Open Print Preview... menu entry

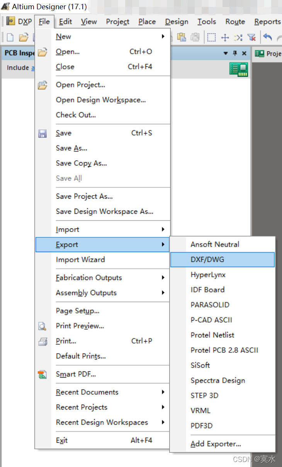click(x=103, y=326)
